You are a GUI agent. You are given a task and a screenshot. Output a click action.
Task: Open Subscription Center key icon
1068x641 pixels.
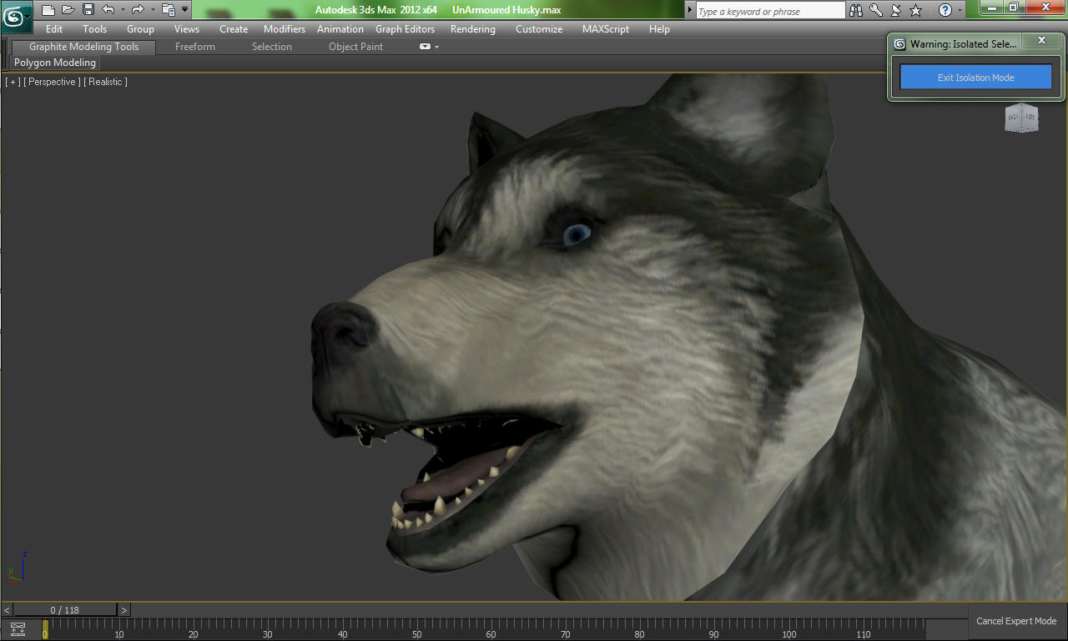click(x=876, y=10)
